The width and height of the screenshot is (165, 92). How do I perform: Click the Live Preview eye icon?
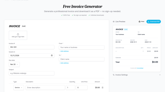[x=114, y=21]
